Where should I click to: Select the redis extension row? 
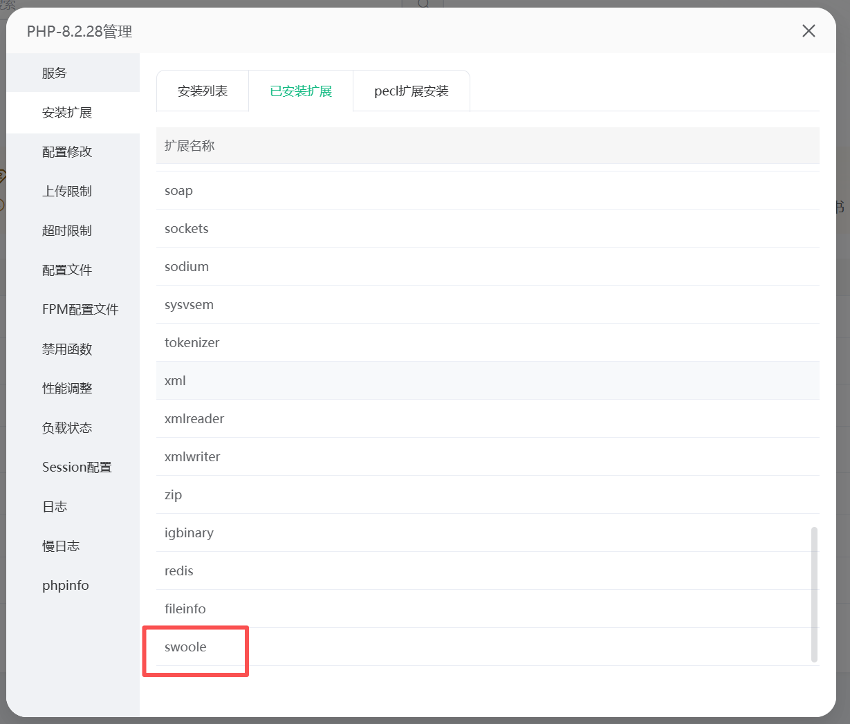coord(179,571)
